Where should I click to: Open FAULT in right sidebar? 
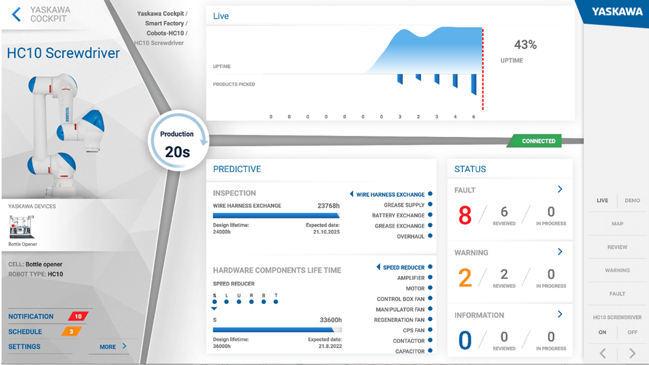click(x=618, y=294)
